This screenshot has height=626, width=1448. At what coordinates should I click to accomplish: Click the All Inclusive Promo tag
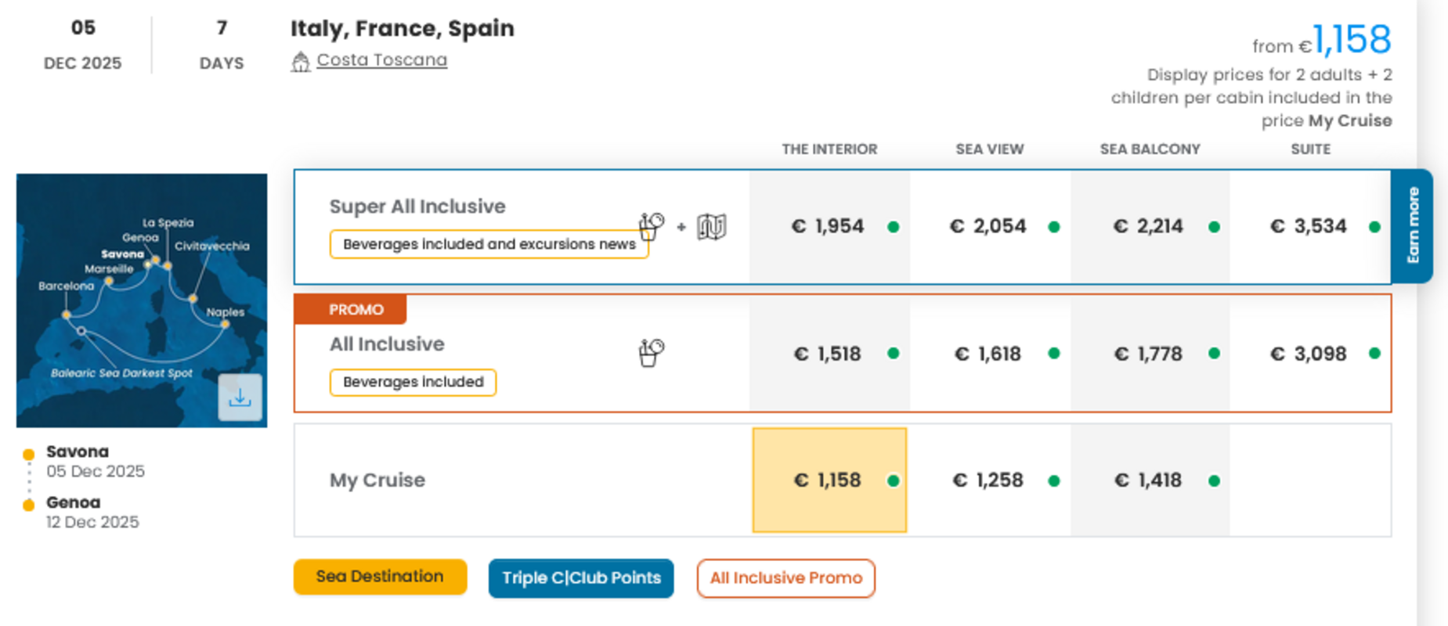pyautogui.click(x=785, y=578)
